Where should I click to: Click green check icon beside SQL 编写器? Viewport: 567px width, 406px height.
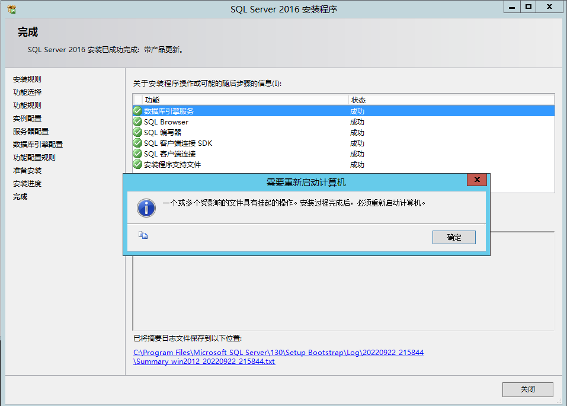(x=137, y=132)
